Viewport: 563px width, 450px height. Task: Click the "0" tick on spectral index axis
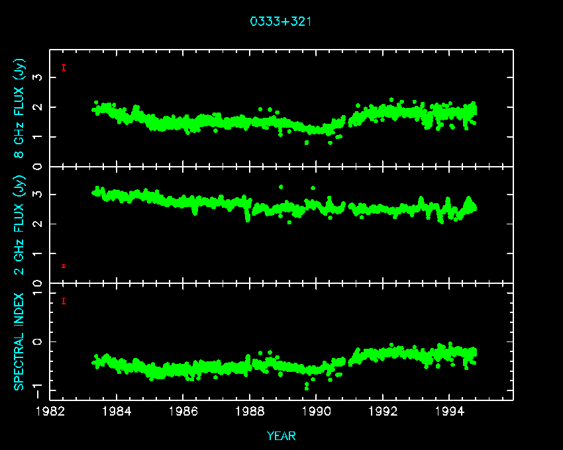(39, 341)
